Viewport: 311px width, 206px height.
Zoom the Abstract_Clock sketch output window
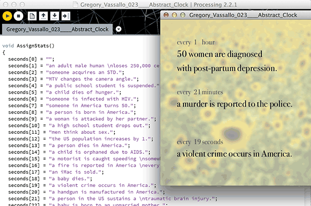tap(183, 15)
